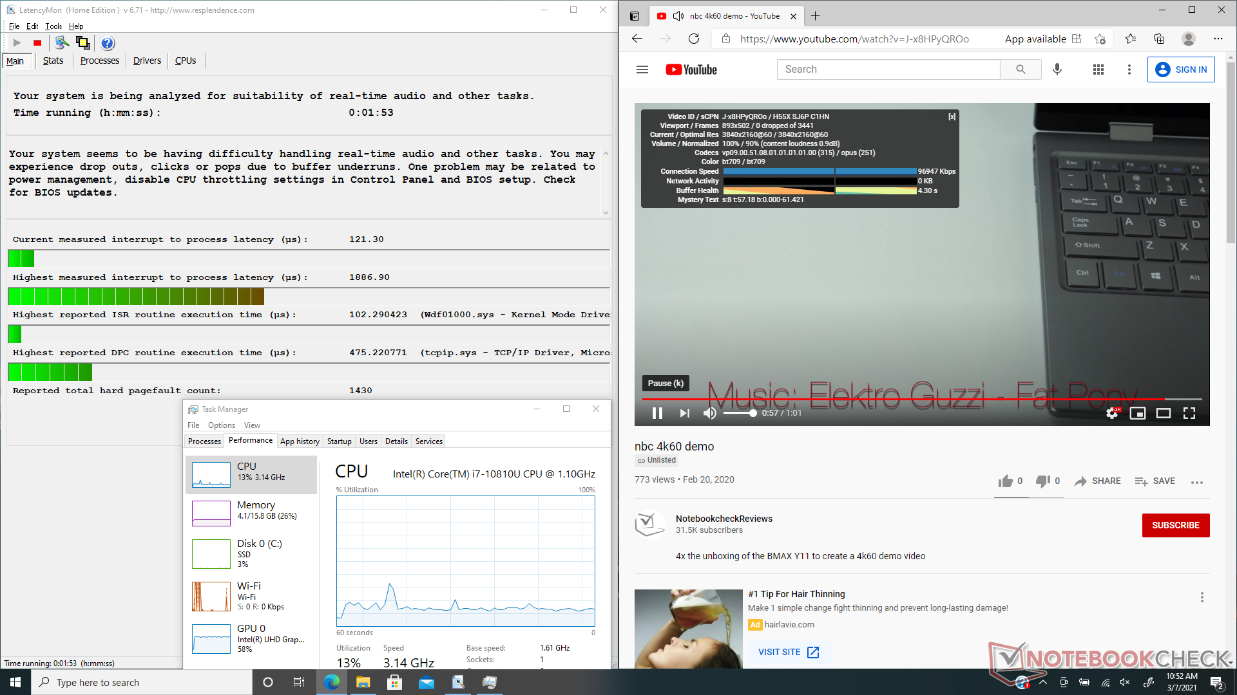Close the stats for nerds overlay

[x=952, y=117]
